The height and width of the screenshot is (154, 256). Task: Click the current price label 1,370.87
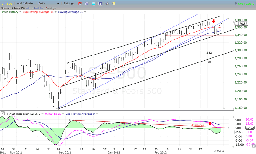[x=241, y=24]
